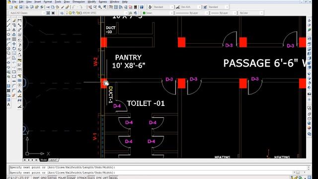
Task: Select the Radius dimension tool
Action: coord(19,40)
